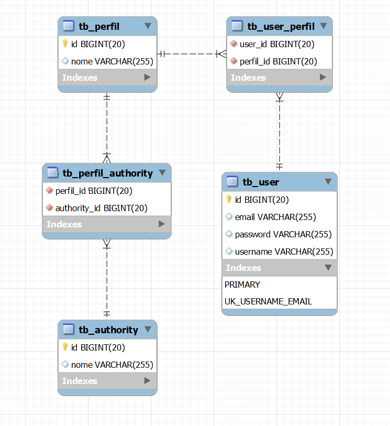Expand Indexes arrow in tb_authority

[x=148, y=380]
